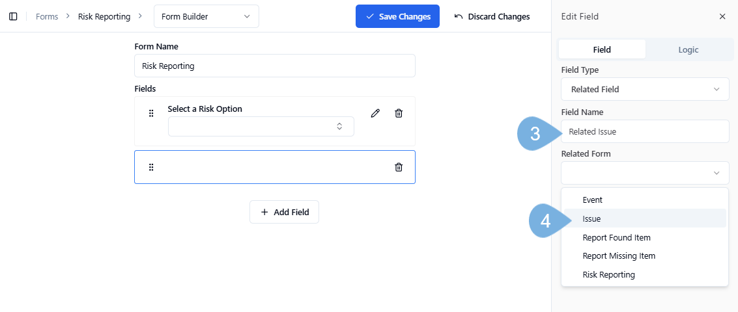Switch to the Logic tab
Viewport: 738px width, 312px height.
tap(688, 49)
